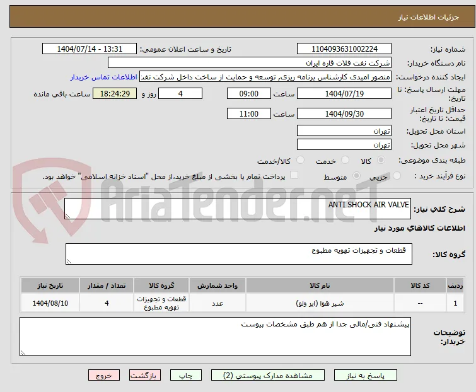Click the delivery province field تهران
The width and height of the screenshot is (476, 392).
tap(344, 130)
